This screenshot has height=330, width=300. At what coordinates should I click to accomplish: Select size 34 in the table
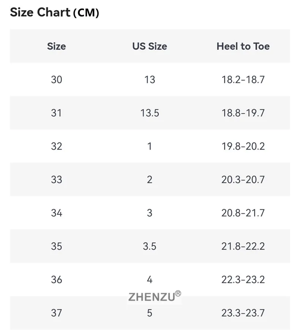click(57, 213)
